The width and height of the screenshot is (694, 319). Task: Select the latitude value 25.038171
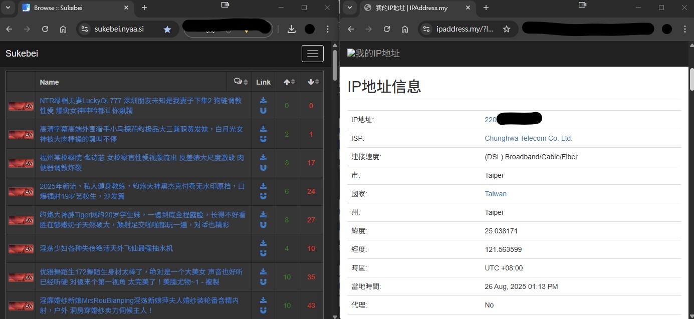[x=501, y=231]
